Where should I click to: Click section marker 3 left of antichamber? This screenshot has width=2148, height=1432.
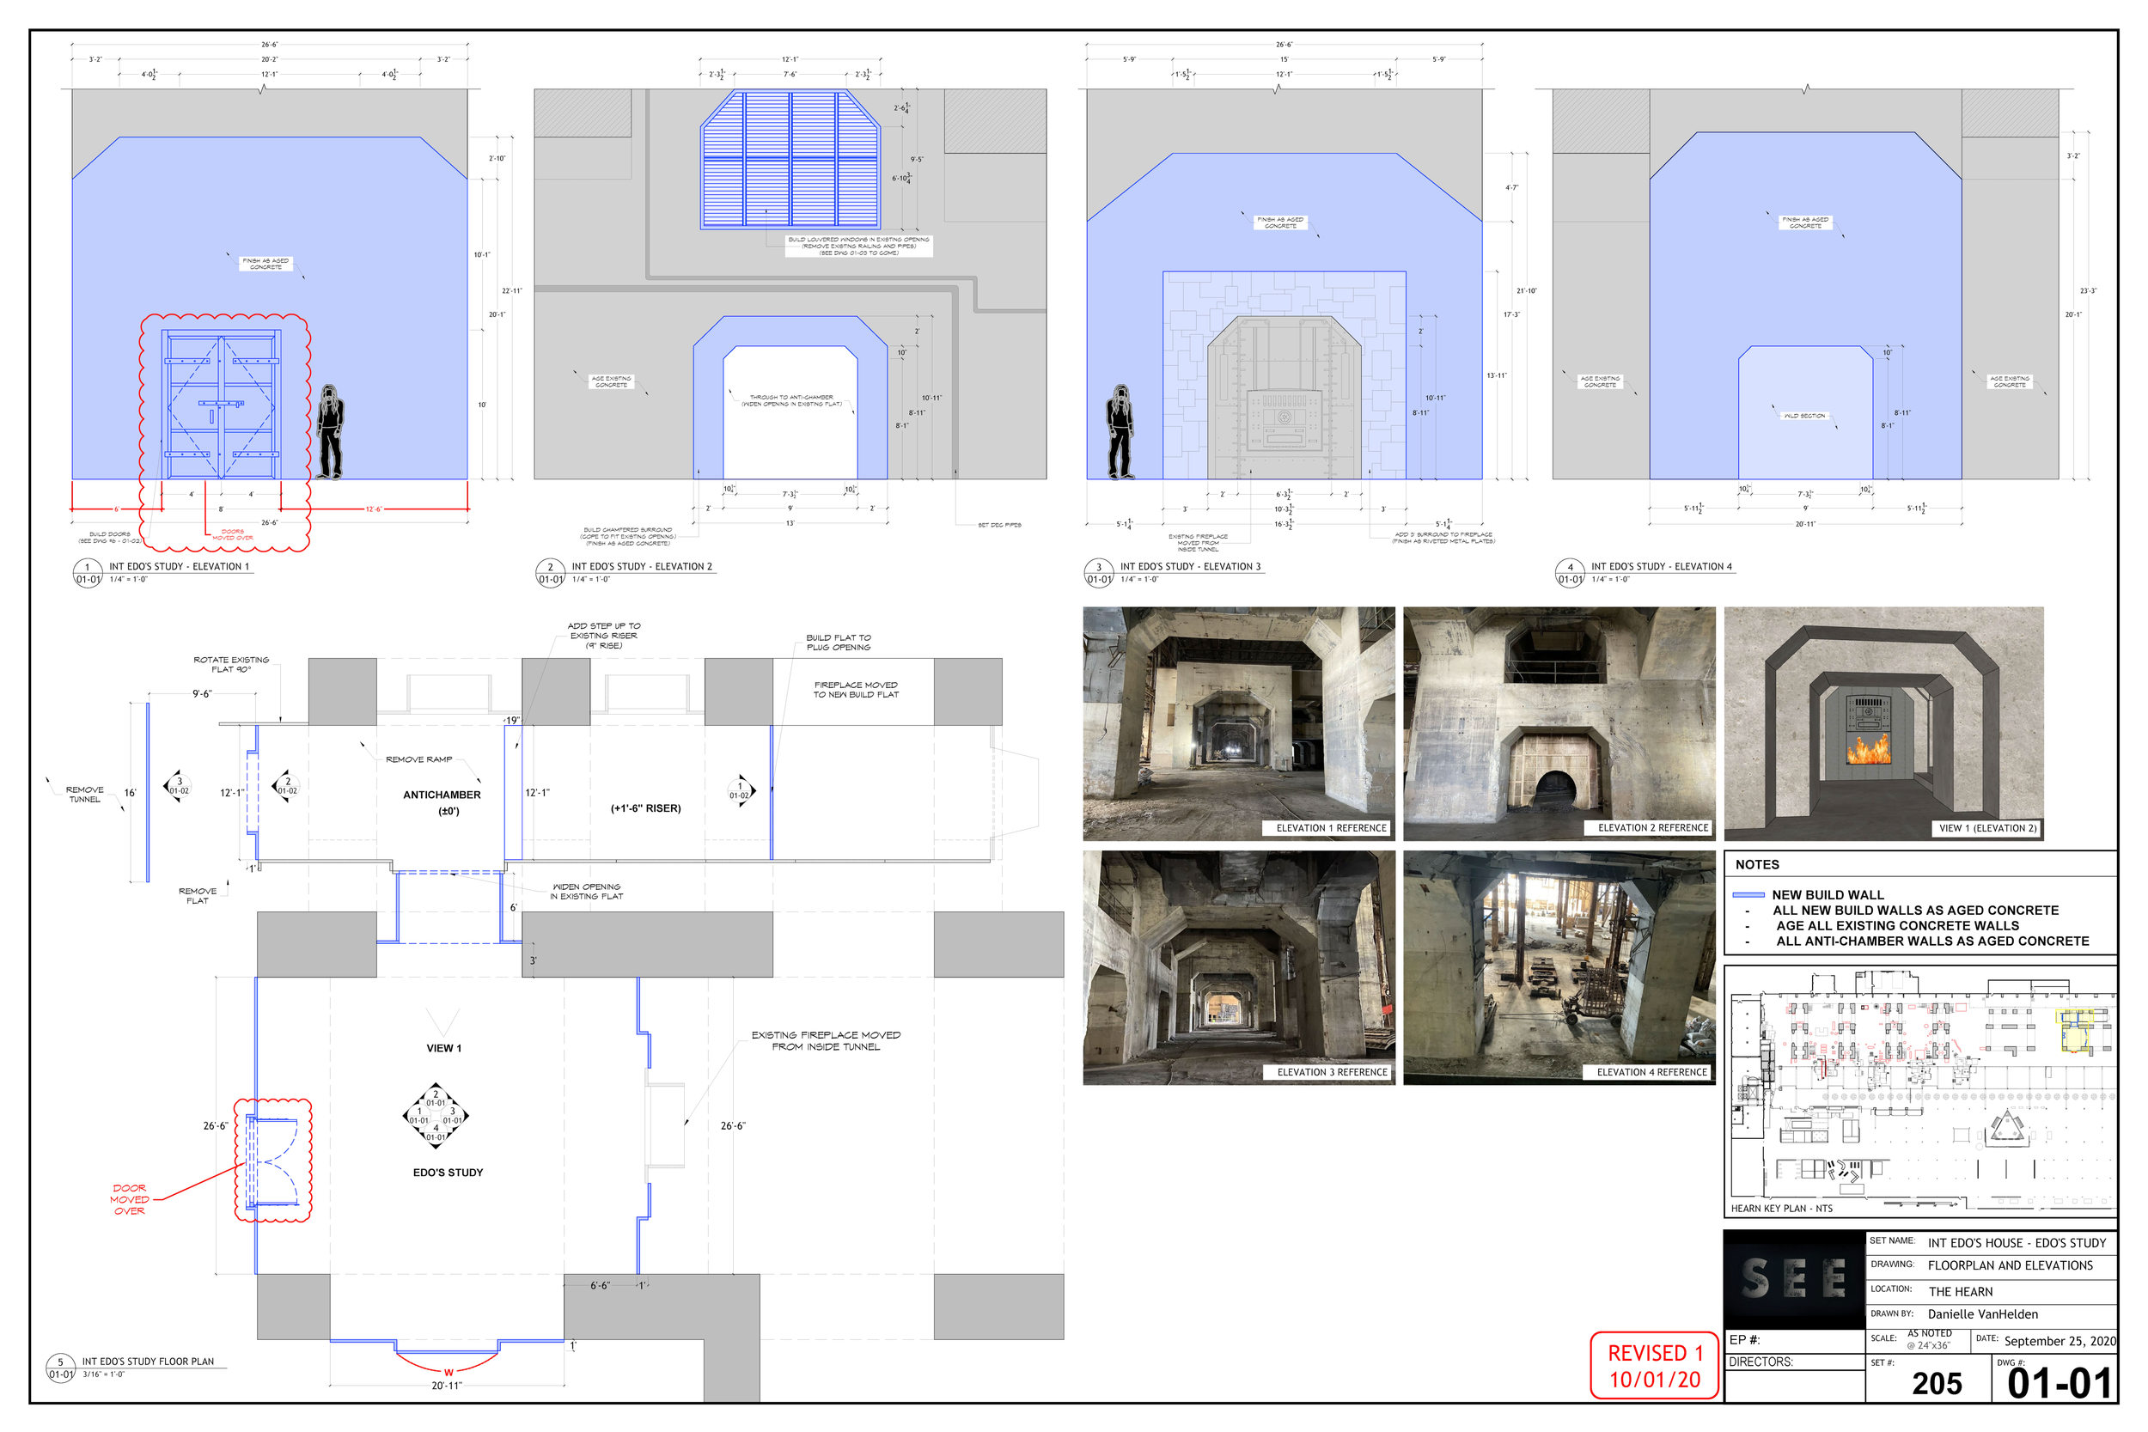coord(177,785)
